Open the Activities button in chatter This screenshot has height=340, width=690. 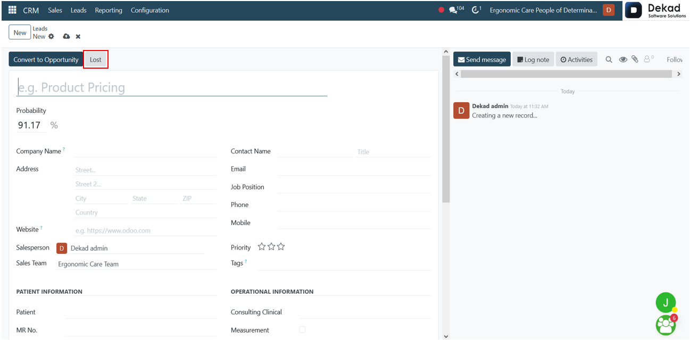tap(577, 60)
